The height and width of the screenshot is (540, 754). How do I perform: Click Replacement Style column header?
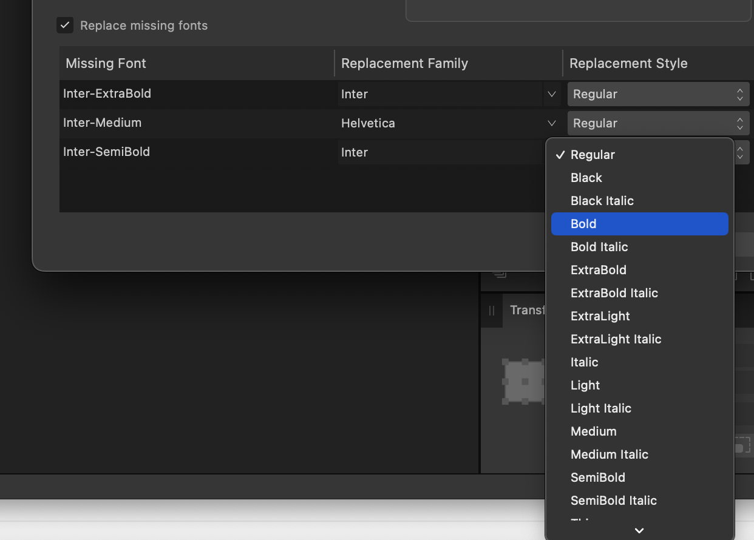point(659,63)
